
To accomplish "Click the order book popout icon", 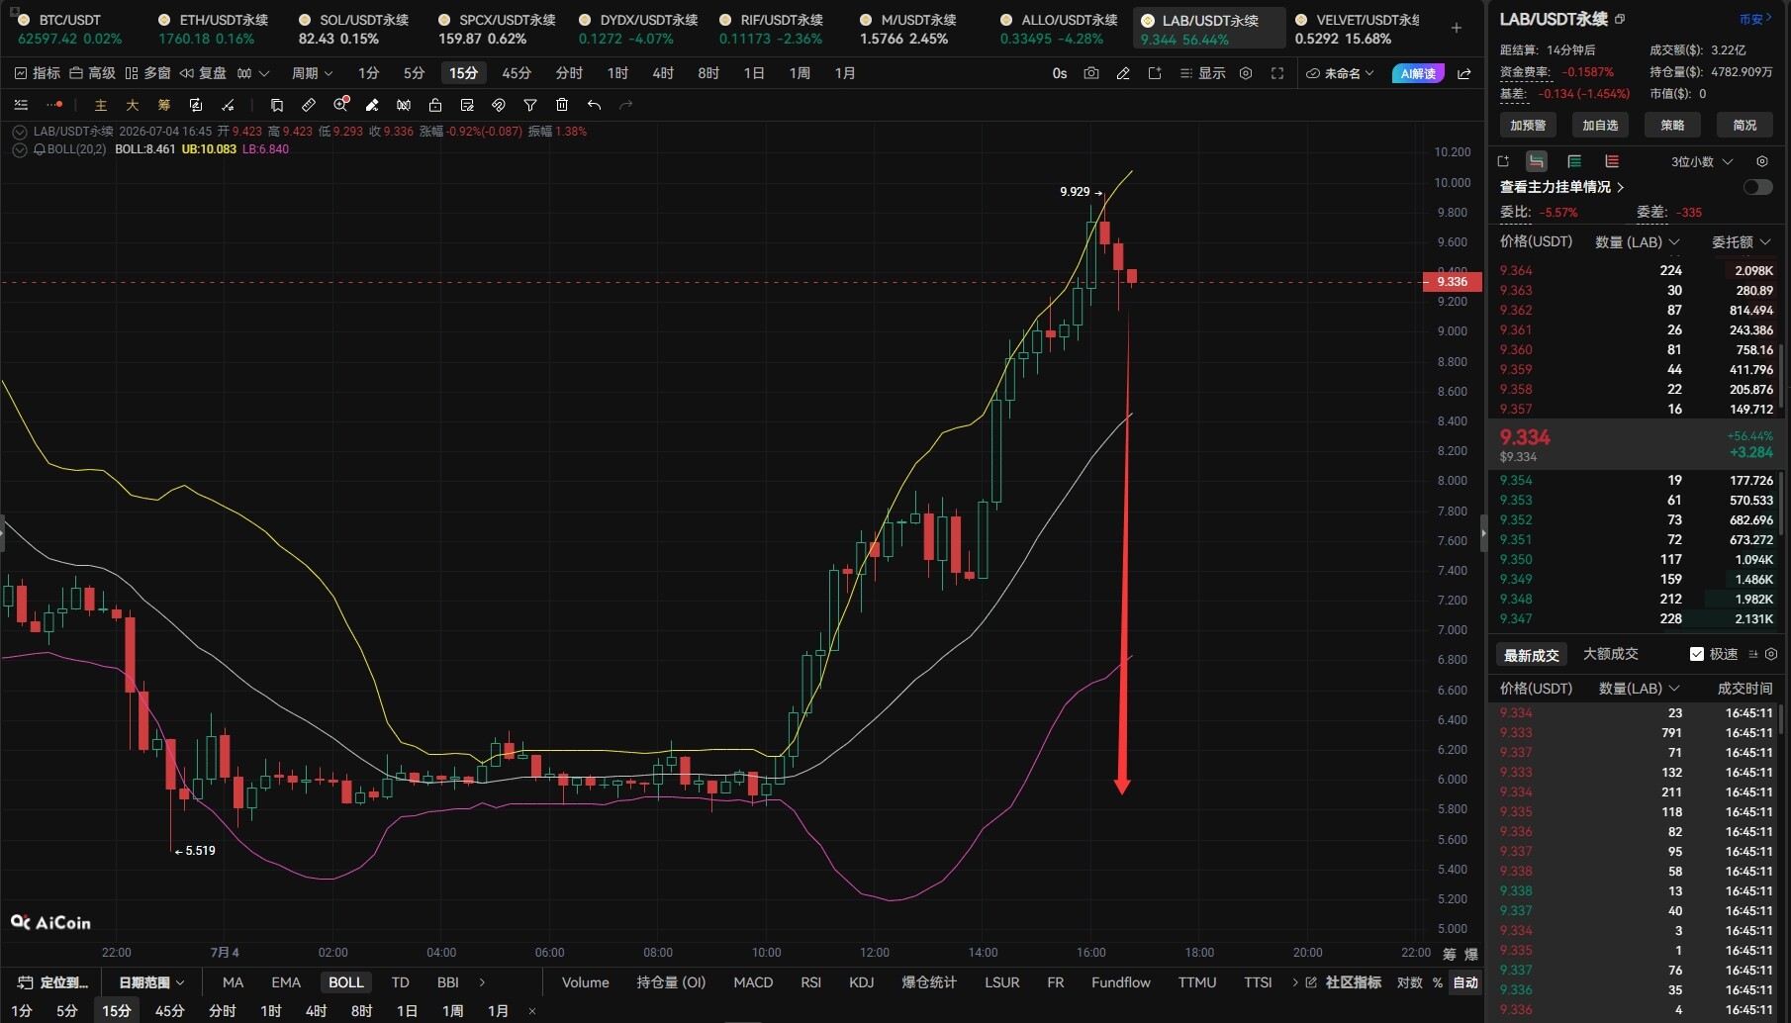I will tap(1503, 161).
